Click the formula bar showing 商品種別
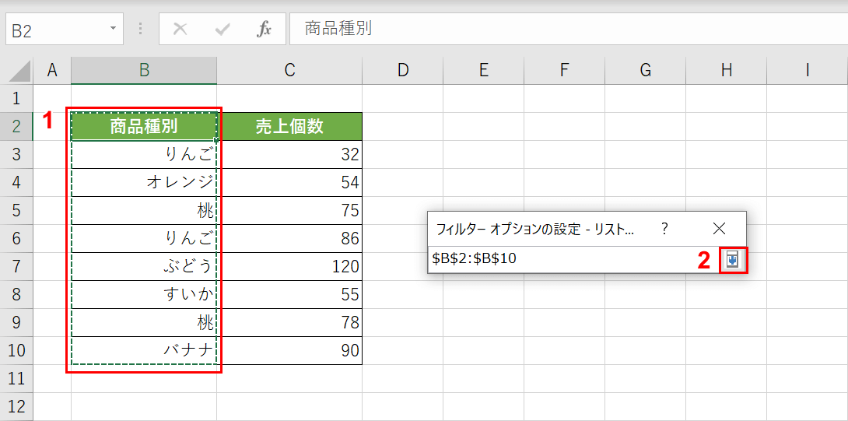The image size is (848, 421). coord(569,30)
